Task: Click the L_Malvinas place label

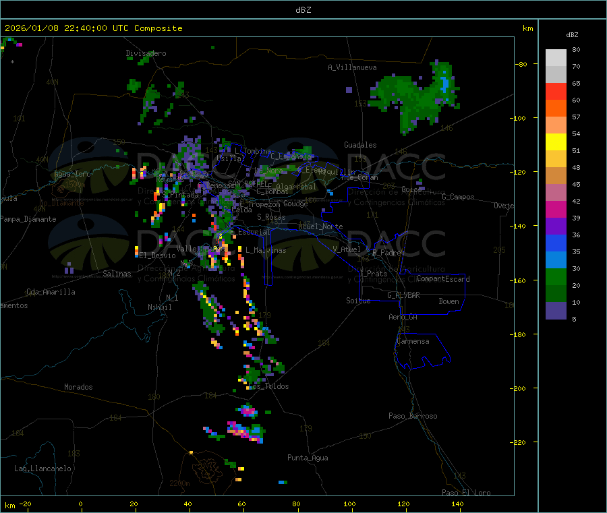Action: 266,251
